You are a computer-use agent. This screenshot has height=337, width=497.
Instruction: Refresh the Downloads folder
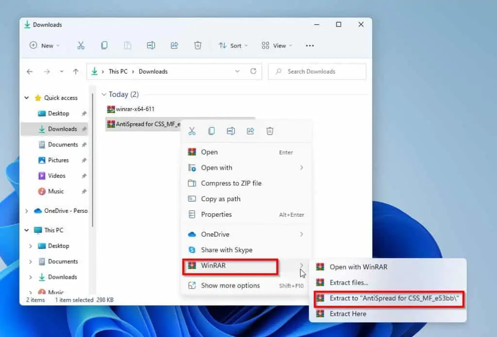coord(253,71)
